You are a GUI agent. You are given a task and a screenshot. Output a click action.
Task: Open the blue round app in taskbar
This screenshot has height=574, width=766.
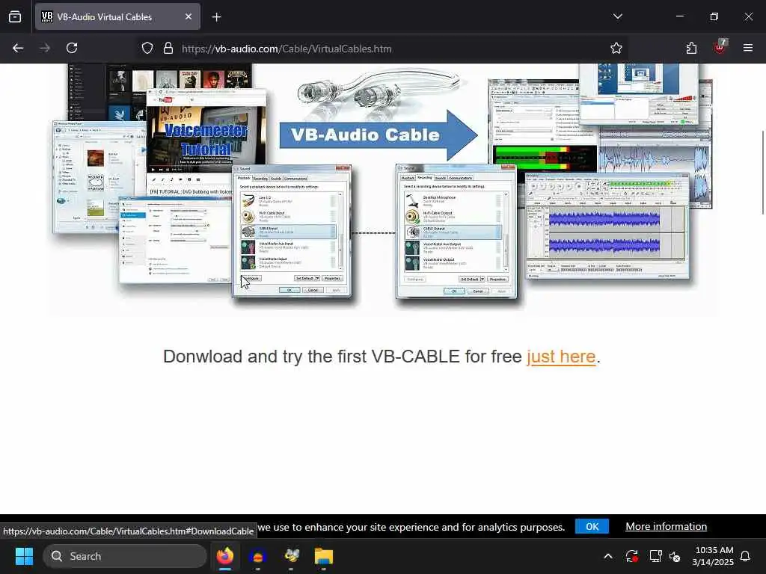[x=258, y=556]
